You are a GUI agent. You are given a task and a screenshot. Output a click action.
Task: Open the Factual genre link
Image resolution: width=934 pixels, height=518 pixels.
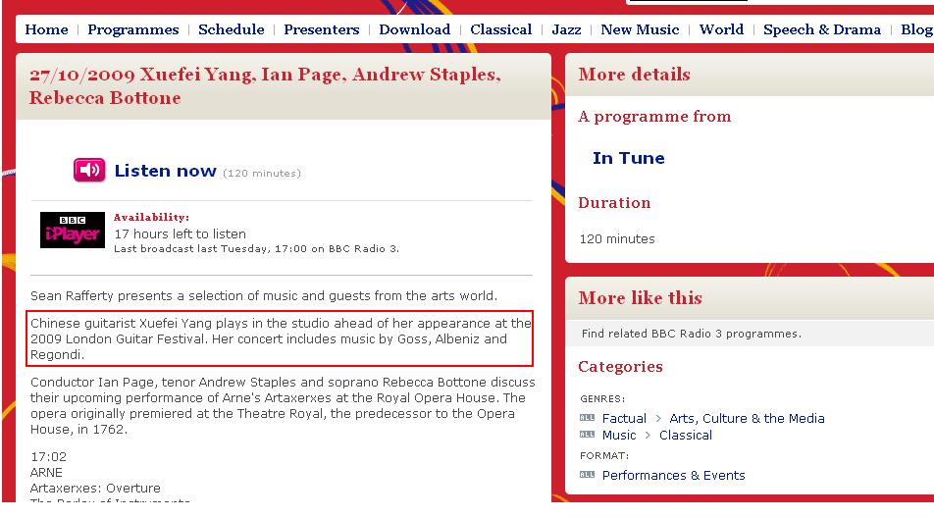[x=624, y=418]
